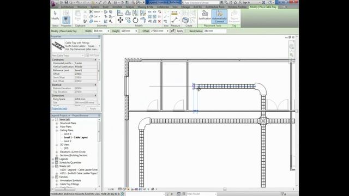Click the Reference Level value field
349x196 pixels.
(x=86, y=70)
